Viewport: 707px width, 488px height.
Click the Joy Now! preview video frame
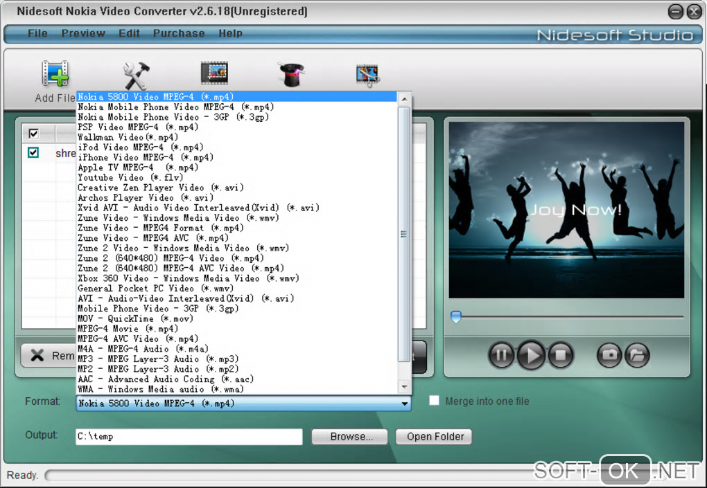coord(566,210)
